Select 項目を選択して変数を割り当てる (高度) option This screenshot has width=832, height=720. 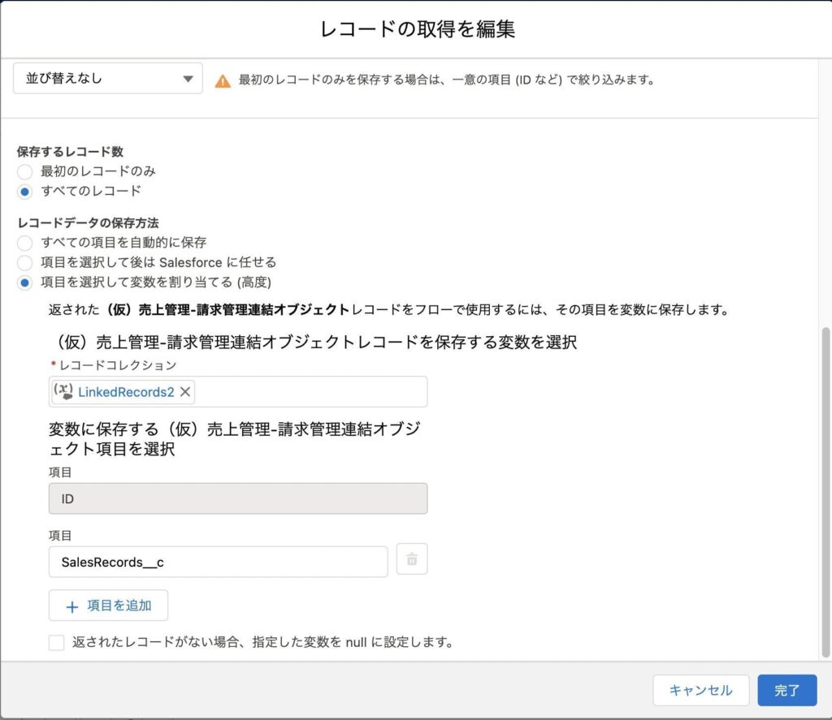[x=25, y=282]
